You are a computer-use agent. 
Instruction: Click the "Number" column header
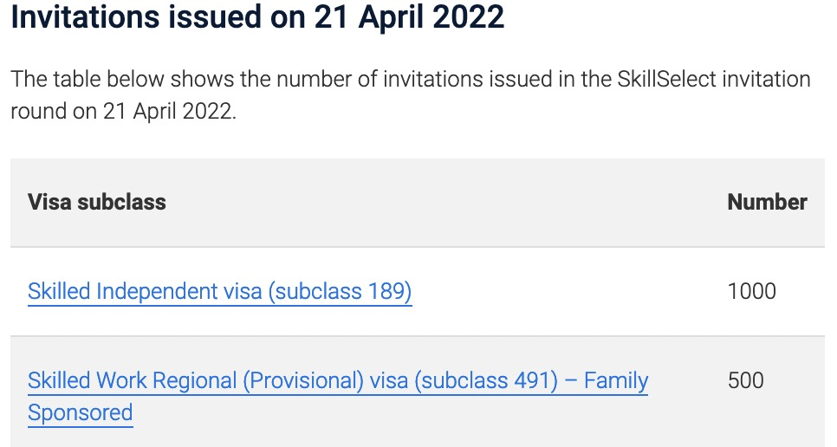point(767,202)
